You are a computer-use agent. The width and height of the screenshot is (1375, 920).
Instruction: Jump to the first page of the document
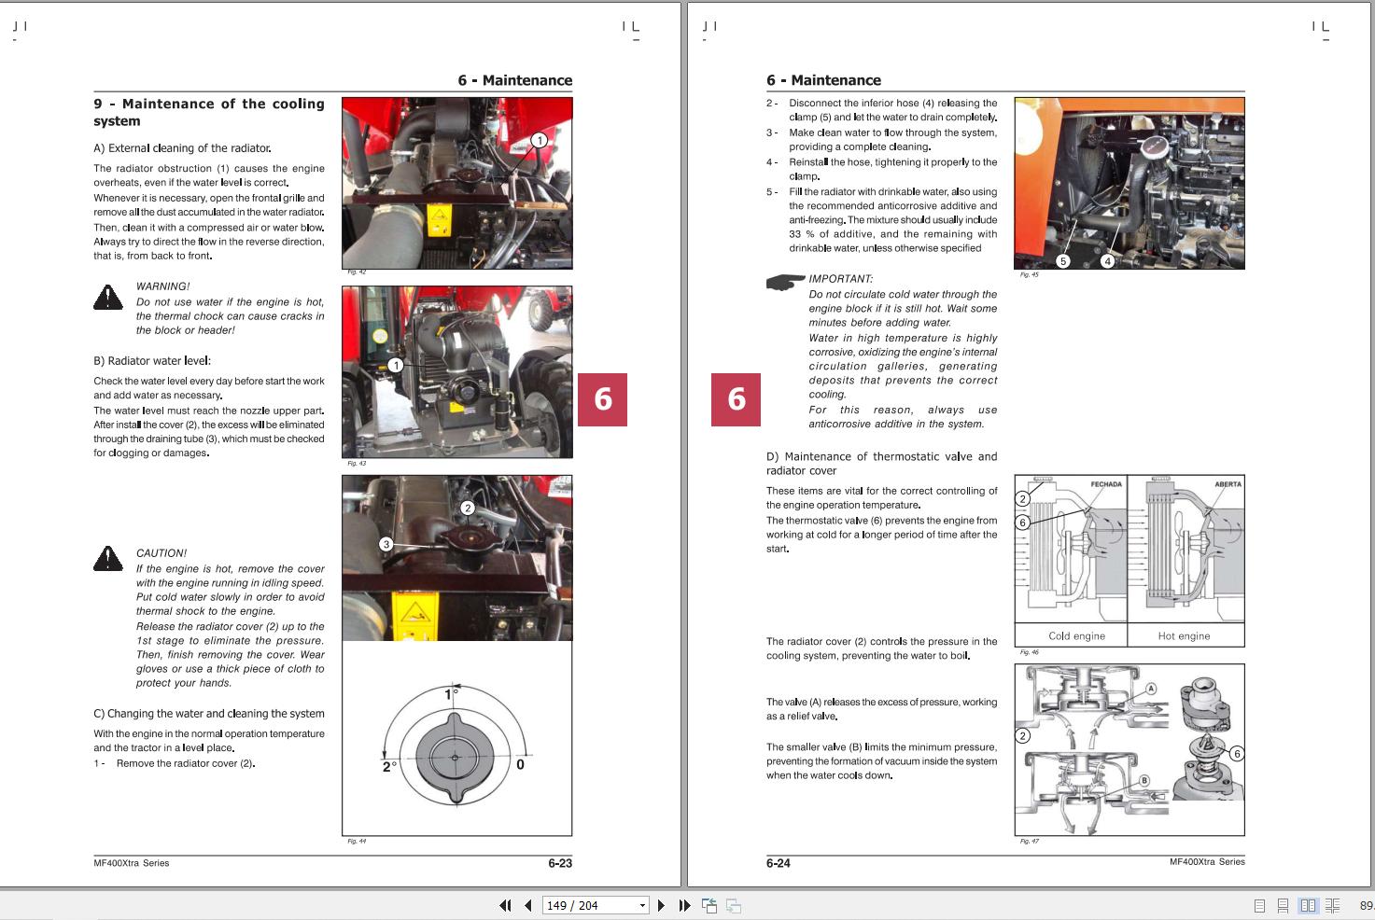(x=505, y=905)
